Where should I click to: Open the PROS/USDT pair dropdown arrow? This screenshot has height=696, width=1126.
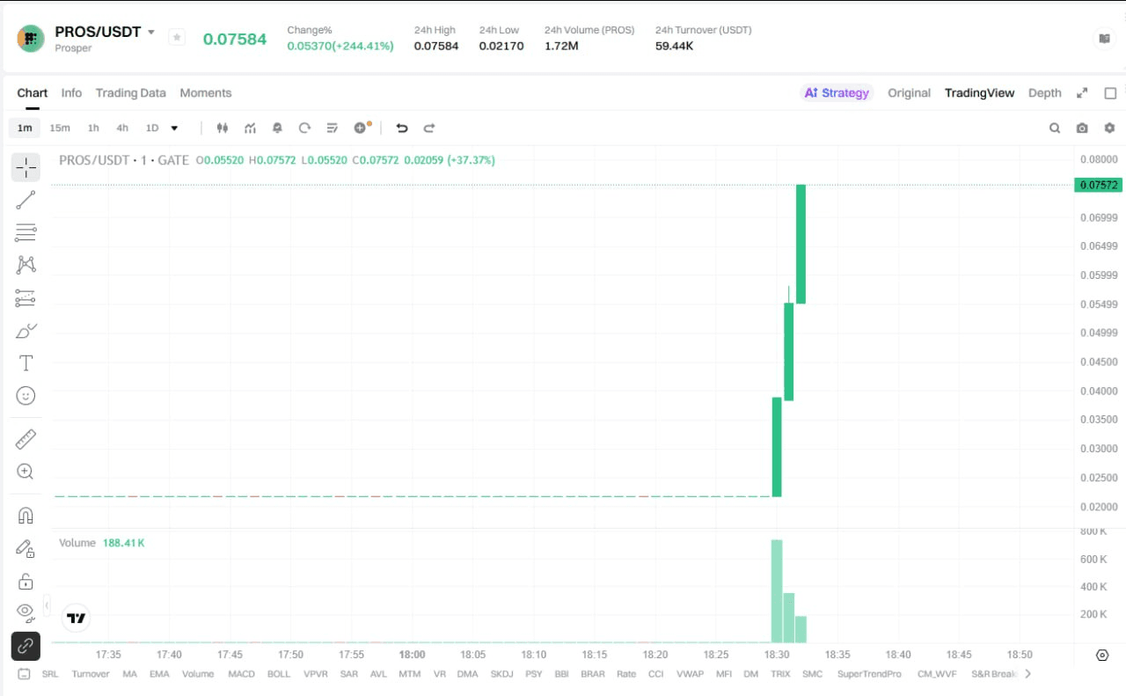pyautogui.click(x=151, y=33)
